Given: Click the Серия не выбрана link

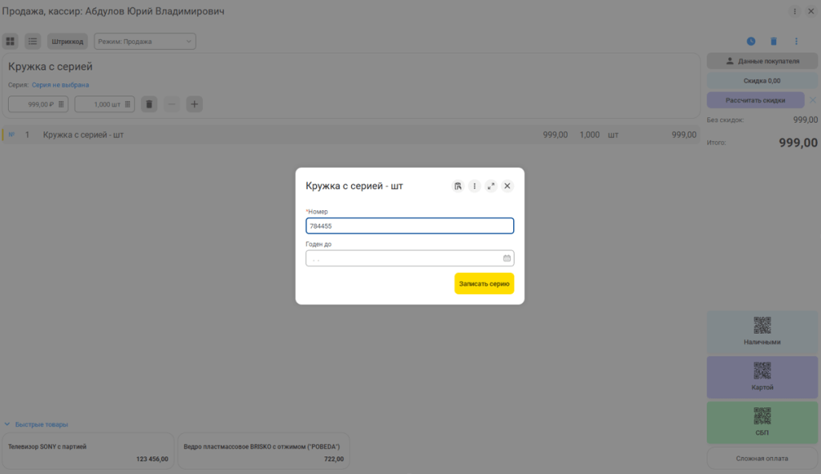Looking at the screenshot, I should click(60, 85).
